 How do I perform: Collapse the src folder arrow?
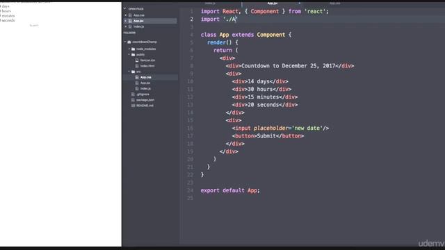click(x=129, y=72)
